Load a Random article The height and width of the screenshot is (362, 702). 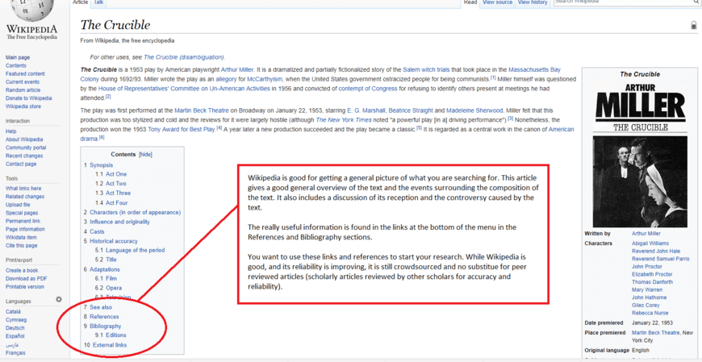pyautogui.click(x=23, y=90)
